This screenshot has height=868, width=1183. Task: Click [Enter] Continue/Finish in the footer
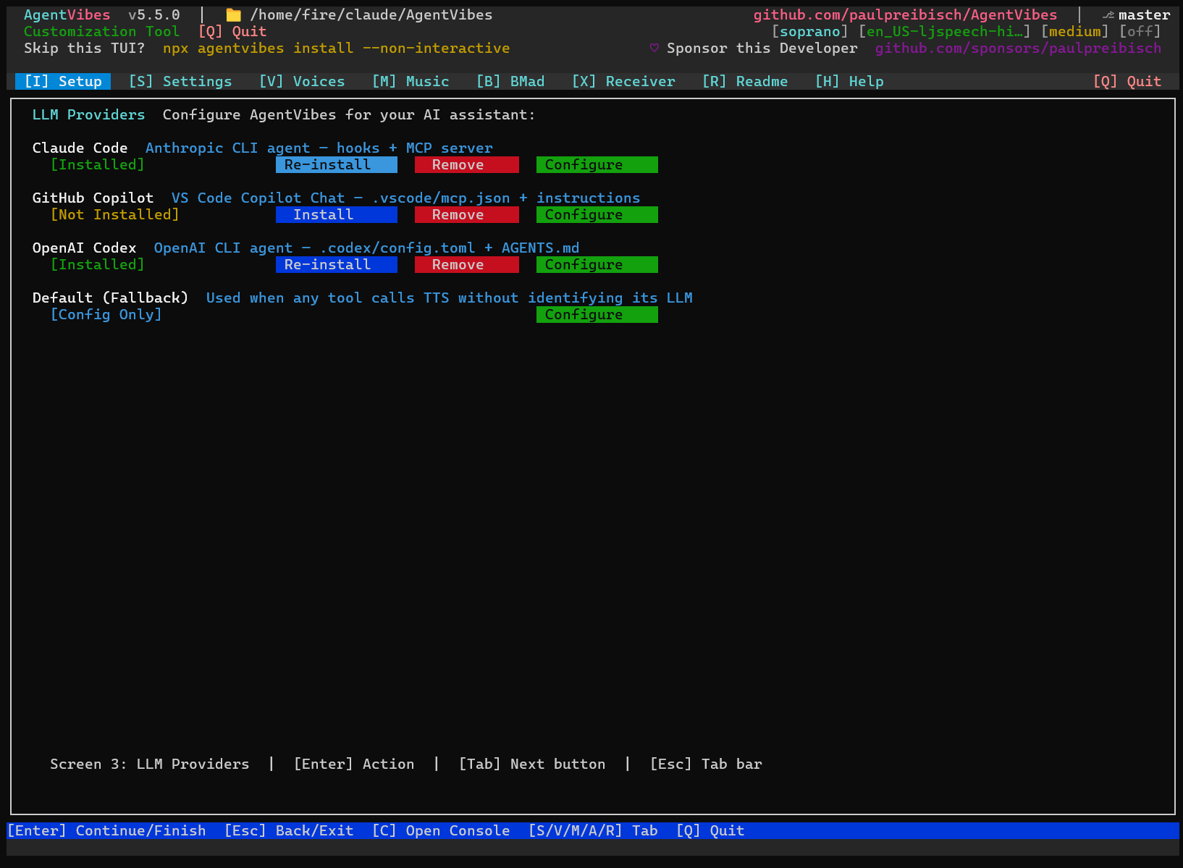tap(107, 831)
